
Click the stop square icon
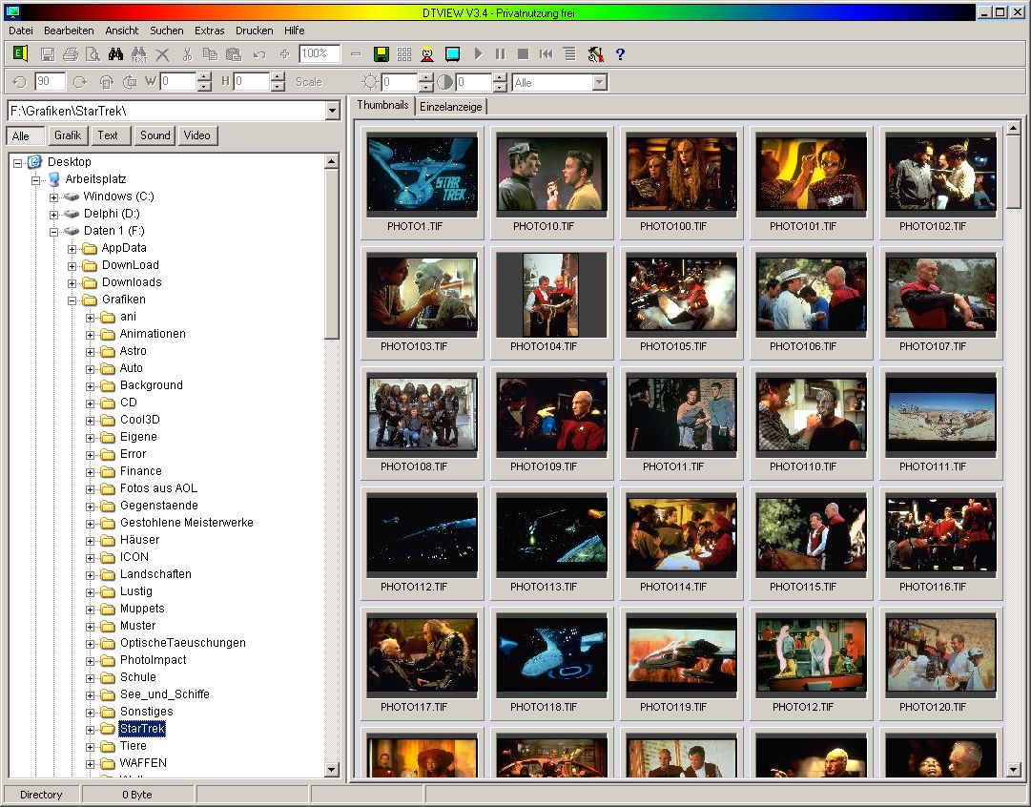click(524, 54)
